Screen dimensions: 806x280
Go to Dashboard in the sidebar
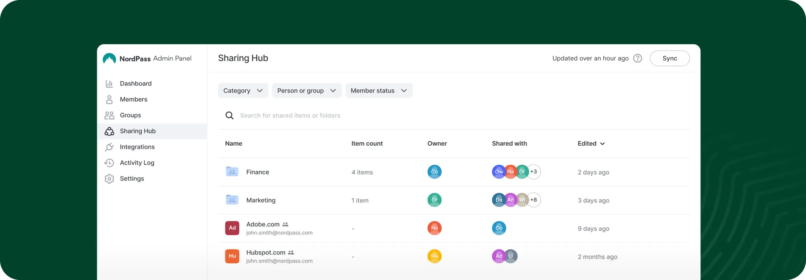pos(136,84)
